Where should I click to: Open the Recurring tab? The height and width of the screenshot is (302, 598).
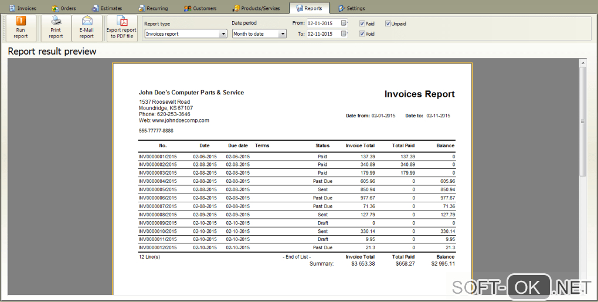click(153, 8)
